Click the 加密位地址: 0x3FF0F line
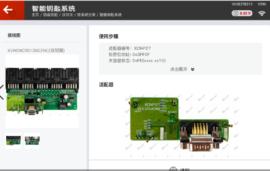 (129, 55)
